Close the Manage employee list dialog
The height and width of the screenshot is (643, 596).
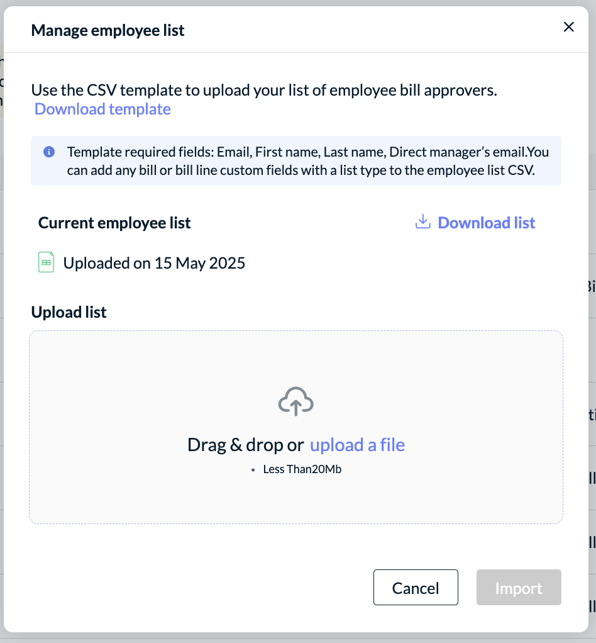[568, 27]
